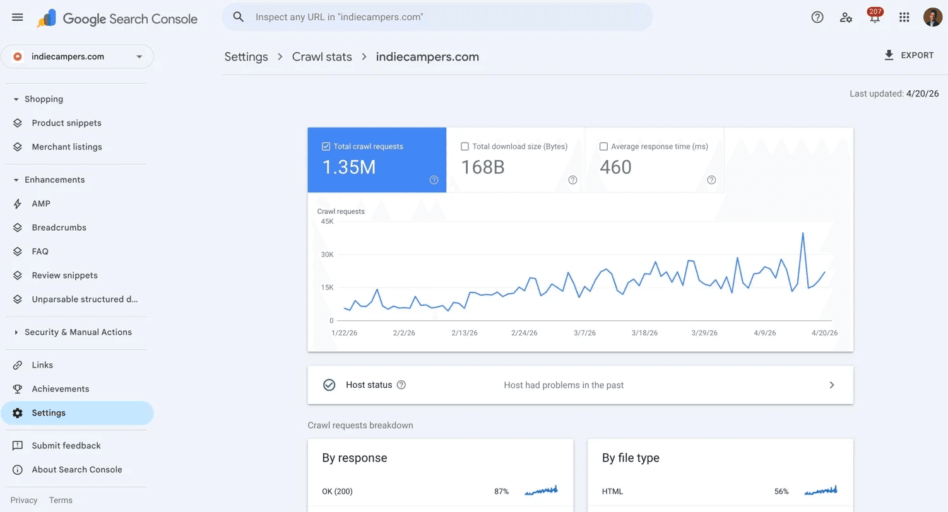This screenshot has width=948, height=512.
Task: Go to Settings breadcrumb
Action: tap(246, 57)
